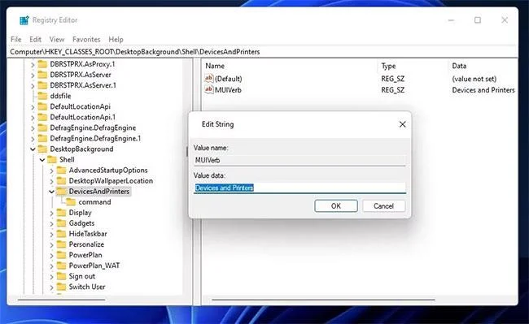Cancel the Edit String dialog
529x324 pixels.
coord(383,206)
